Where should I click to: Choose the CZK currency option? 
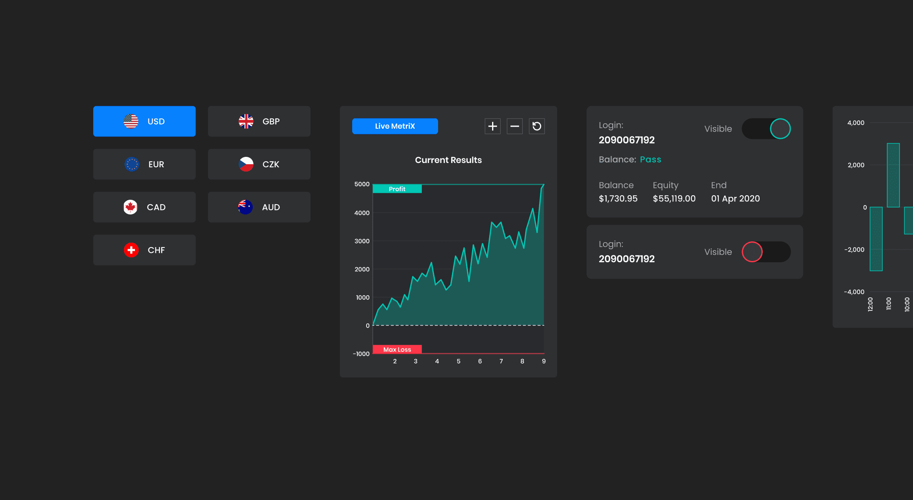(x=259, y=164)
